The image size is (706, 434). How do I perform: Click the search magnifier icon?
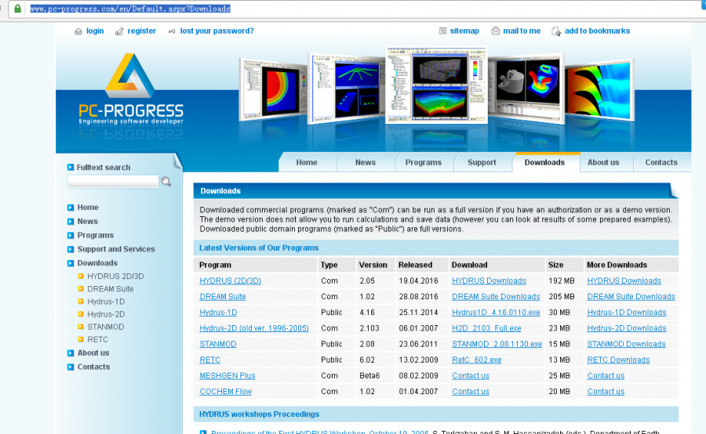pos(166,181)
